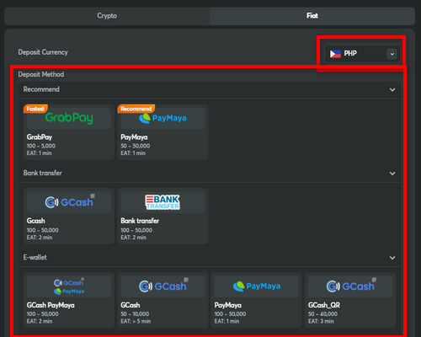Viewport: 421px width, 337px height.
Task: Click Recommend PayMaya 50 - 50,000 range
Action: pos(136,146)
